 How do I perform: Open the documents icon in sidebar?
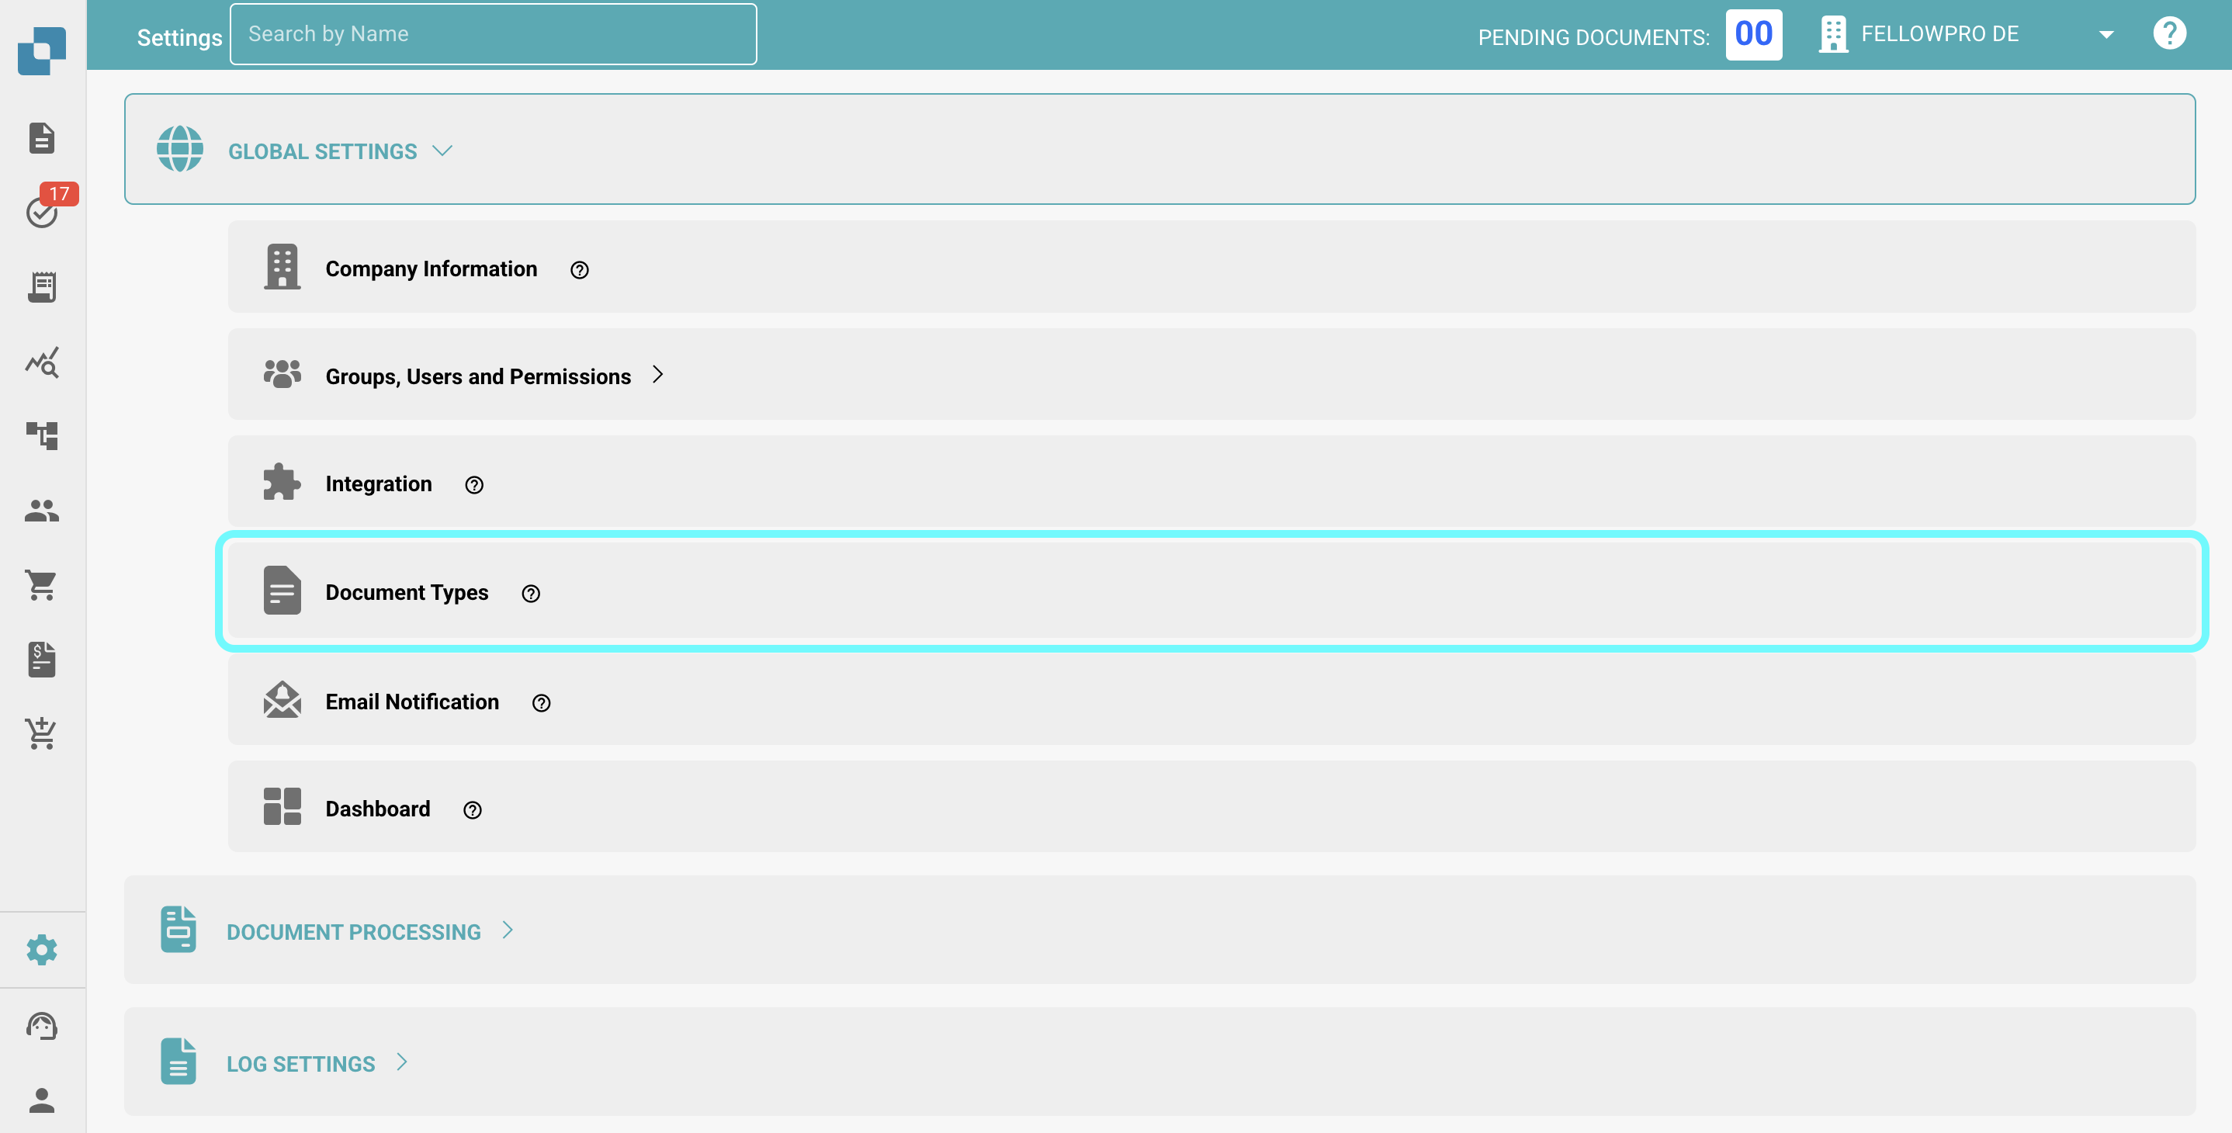click(x=42, y=137)
